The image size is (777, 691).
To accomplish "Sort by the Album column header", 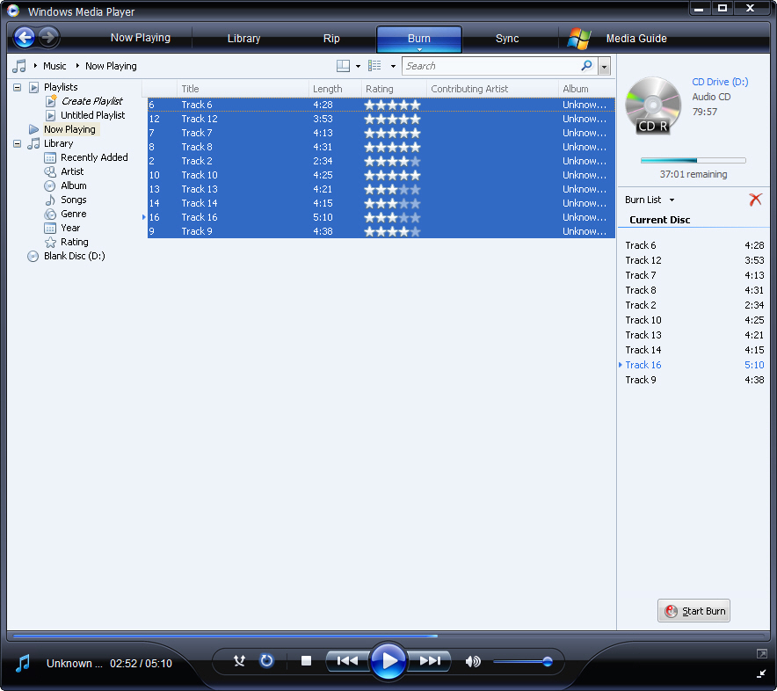I will pos(587,89).
